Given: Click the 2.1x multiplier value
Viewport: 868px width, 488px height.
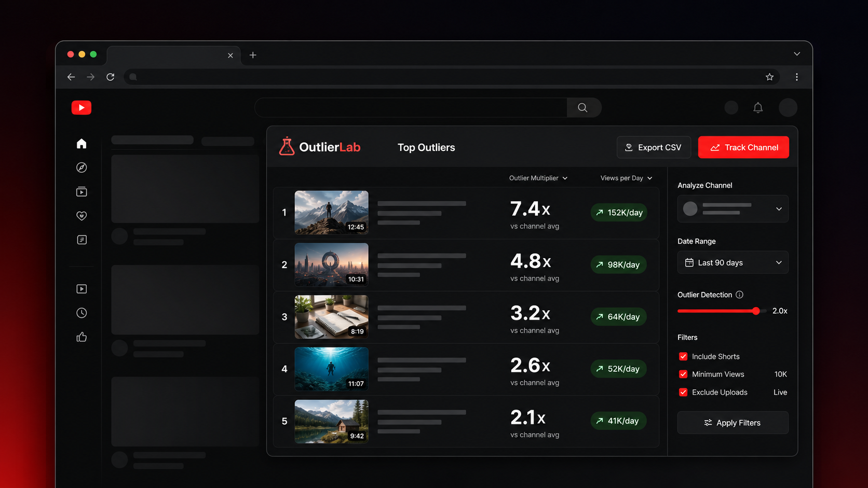Looking at the screenshot, I should point(528,417).
